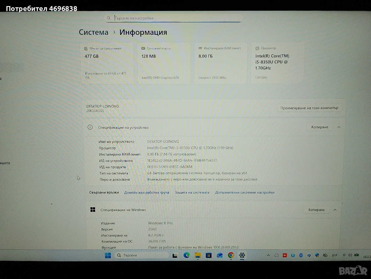Click the settings search field

click(175, 18)
